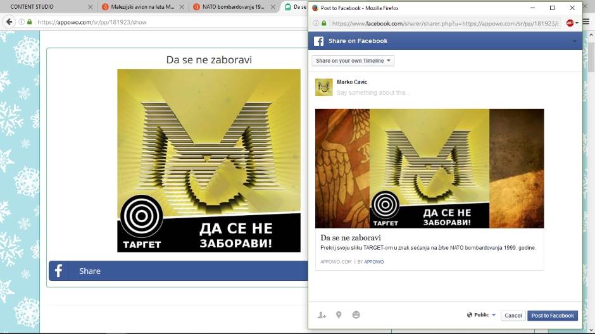Expand Share on your own Timeline dropdown
Screen dimensions: 595x334
353,61
